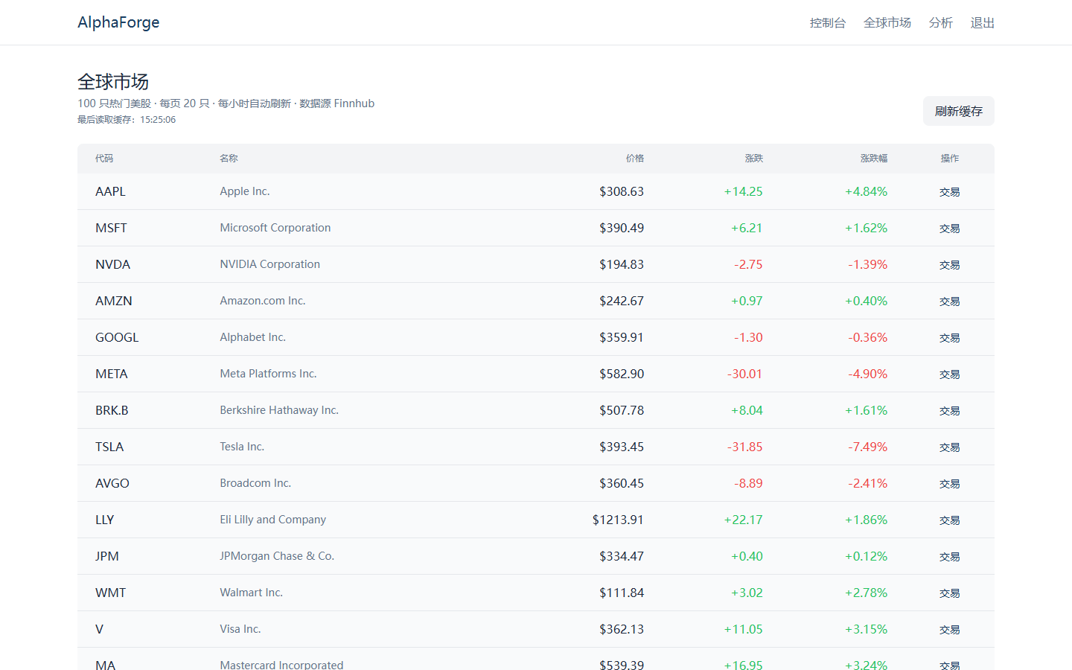Select the $1213.91 price value
The width and height of the screenshot is (1072, 670).
(618, 520)
